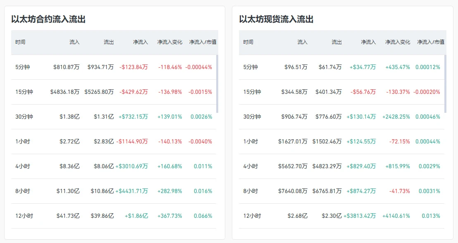
Task: Select the -136.98% net inflow change
Action: 170,92
